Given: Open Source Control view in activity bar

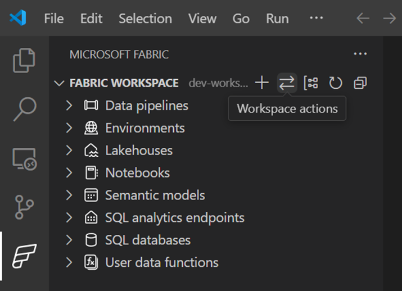Looking at the screenshot, I should tap(24, 207).
